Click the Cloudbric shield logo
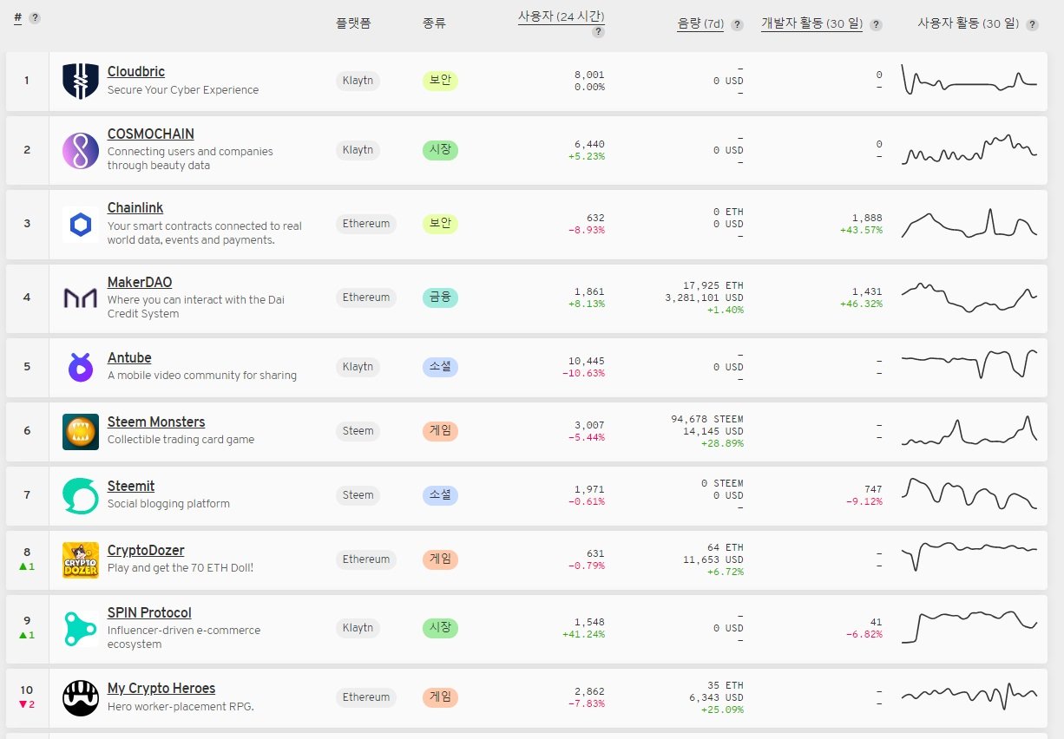The height and width of the screenshot is (739, 1064). [81, 81]
